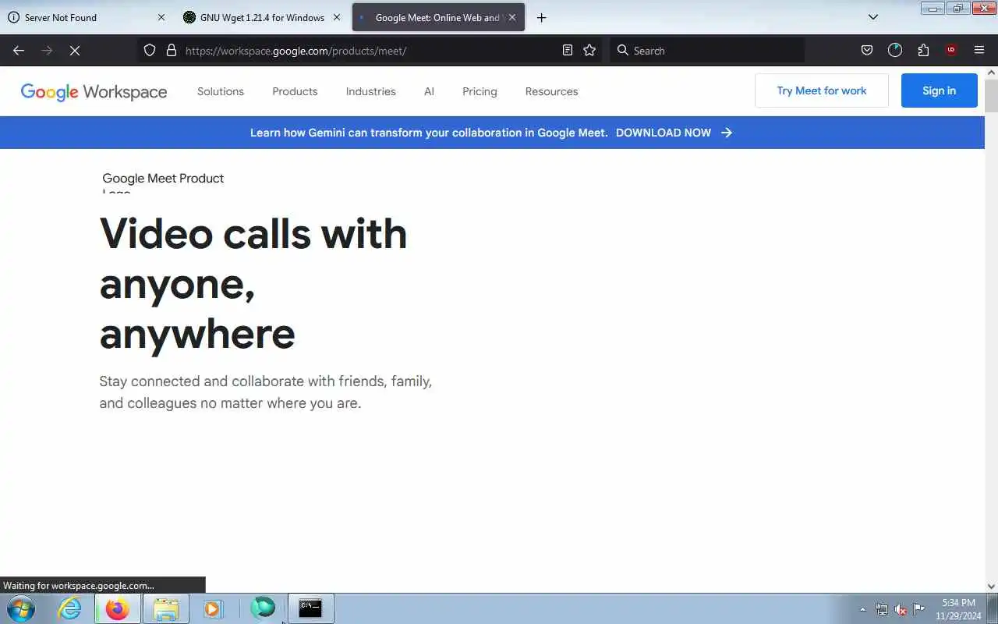Switch to the GNU Wget 1.21.4 tab
This screenshot has width=998, height=624.
(263, 17)
